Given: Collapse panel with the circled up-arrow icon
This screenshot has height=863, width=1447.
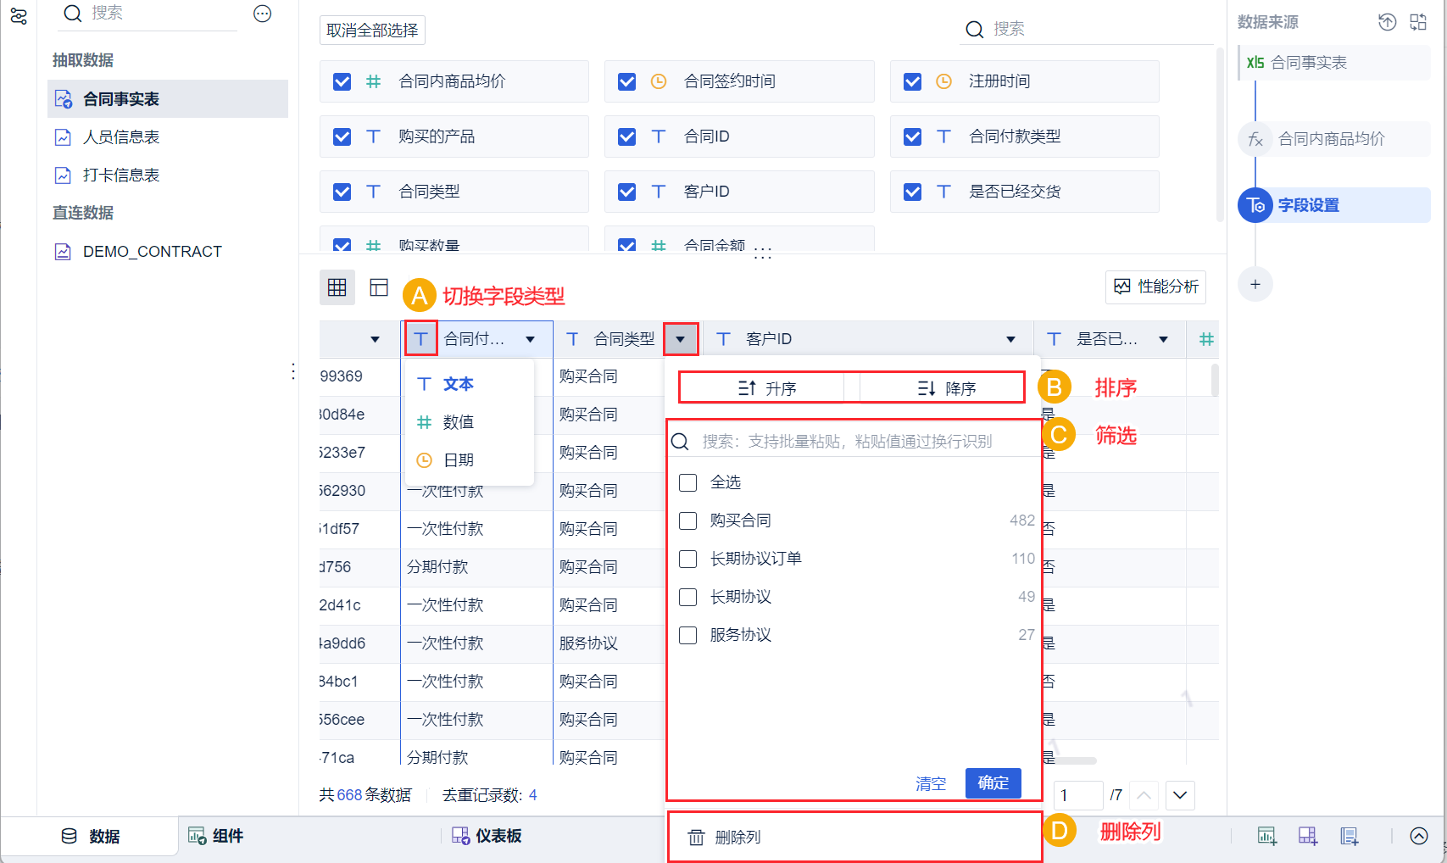Looking at the screenshot, I should [1419, 836].
